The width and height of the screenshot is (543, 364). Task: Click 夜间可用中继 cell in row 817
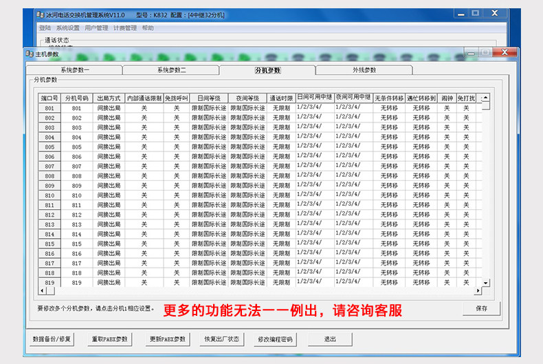353,263
